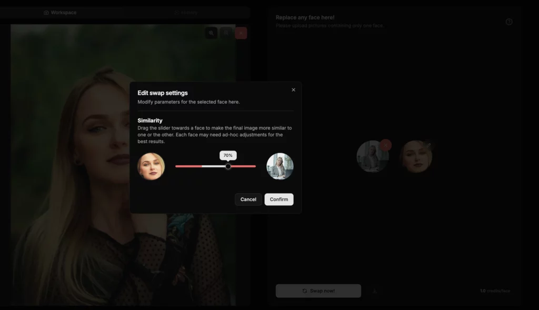Click the Swap now! button
Image resolution: width=539 pixels, height=310 pixels.
(318, 291)
